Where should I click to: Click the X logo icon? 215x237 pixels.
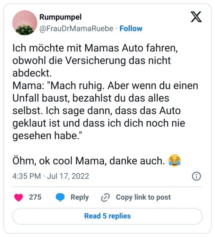coord(196,16)
